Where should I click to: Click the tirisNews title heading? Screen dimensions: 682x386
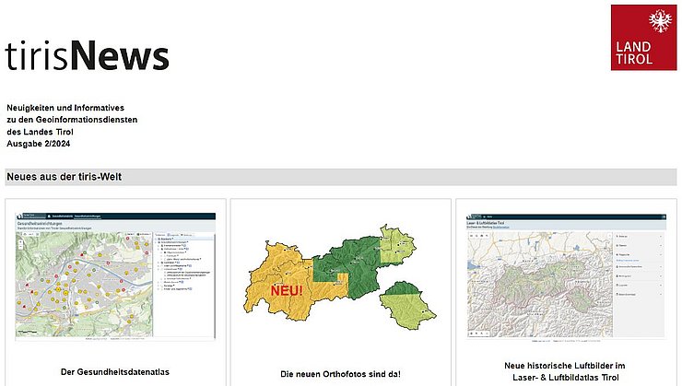87,57
